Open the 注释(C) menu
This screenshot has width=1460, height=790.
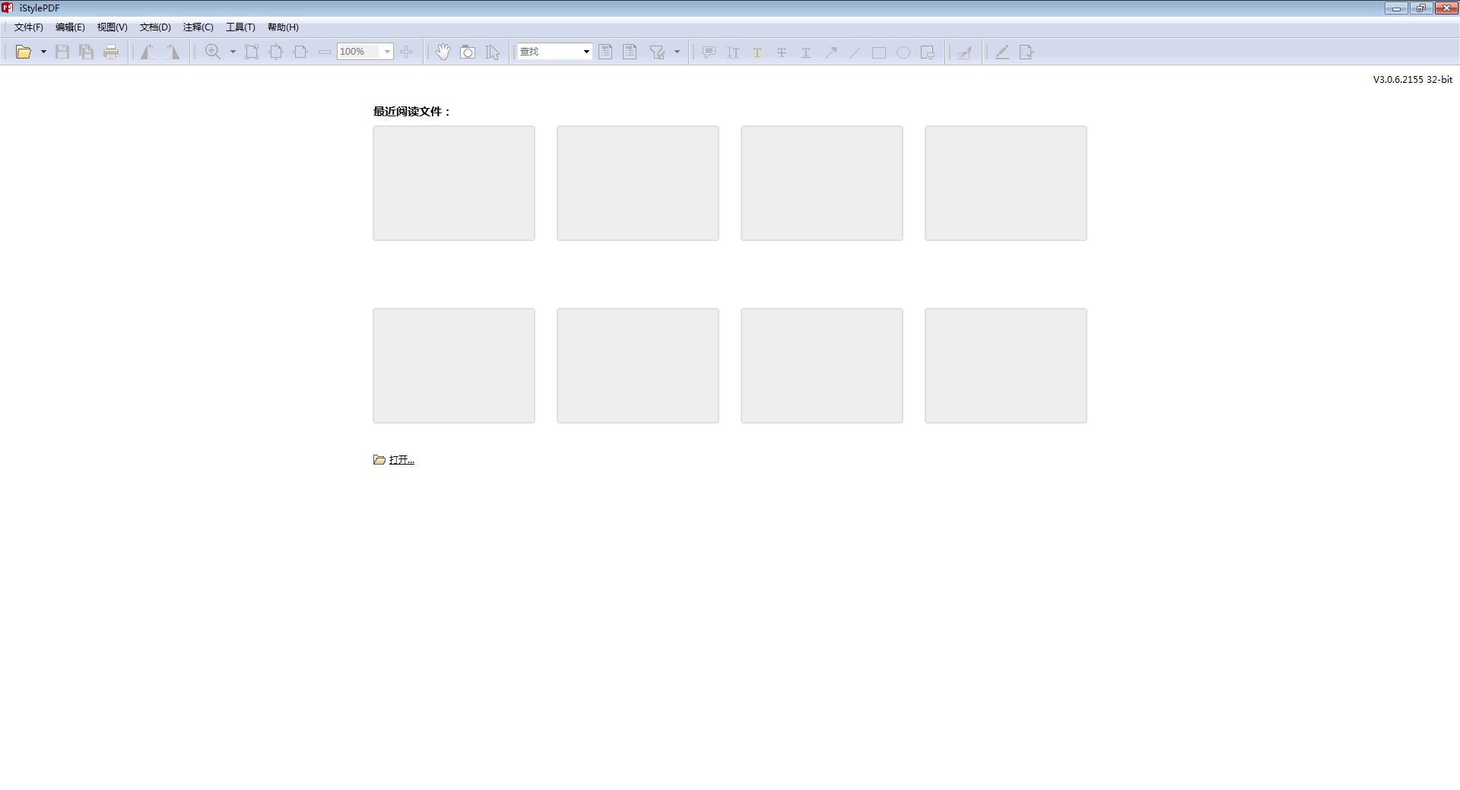click(x=198, y=27)
